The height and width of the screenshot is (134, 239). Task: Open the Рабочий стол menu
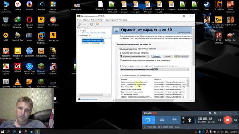[97, 20]
